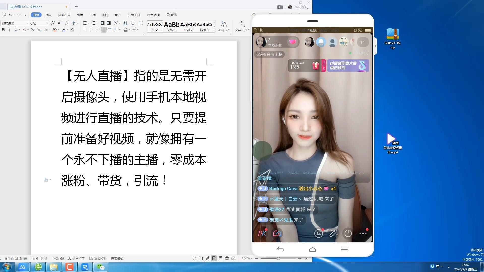
Task: Expand the strikethrough options arrow
Action: coord(28,30)
